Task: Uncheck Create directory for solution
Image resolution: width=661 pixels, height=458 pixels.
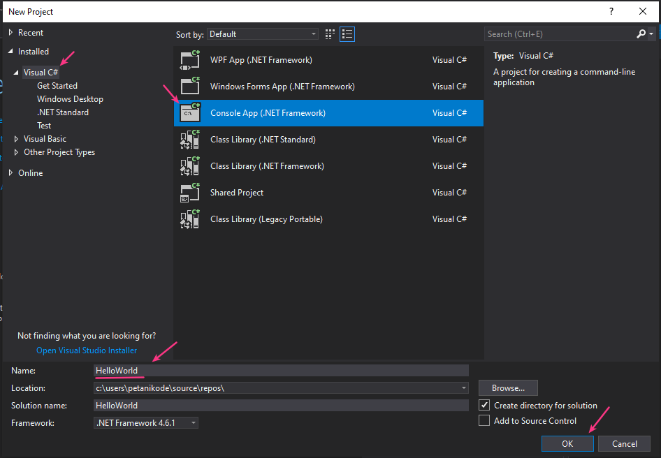Action: tap(484, 405)
